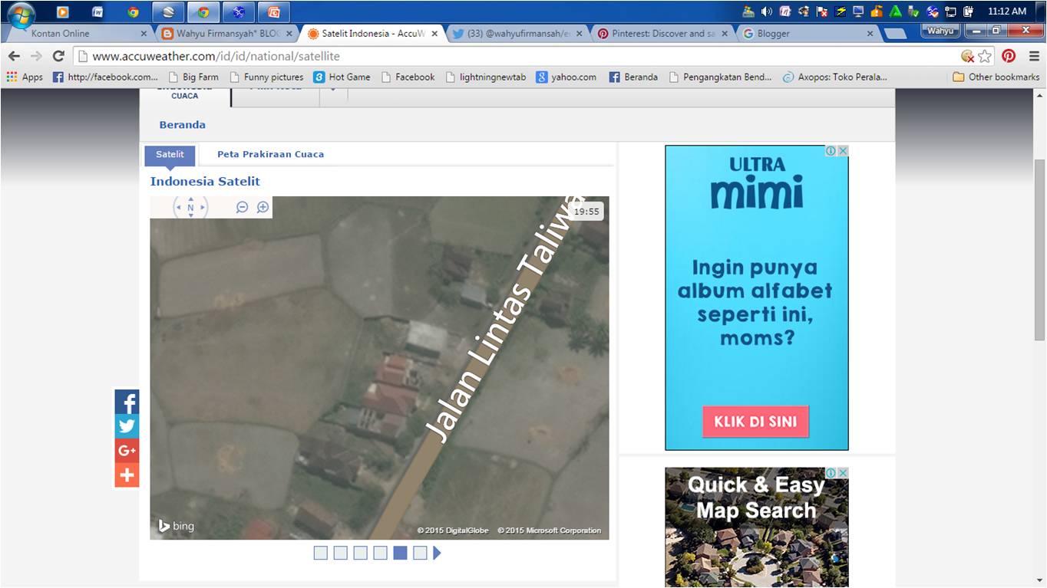Click the volume speaker tray icon
Image resolution: width=1047 pixels, height=588 pixels.
point(767,11)
